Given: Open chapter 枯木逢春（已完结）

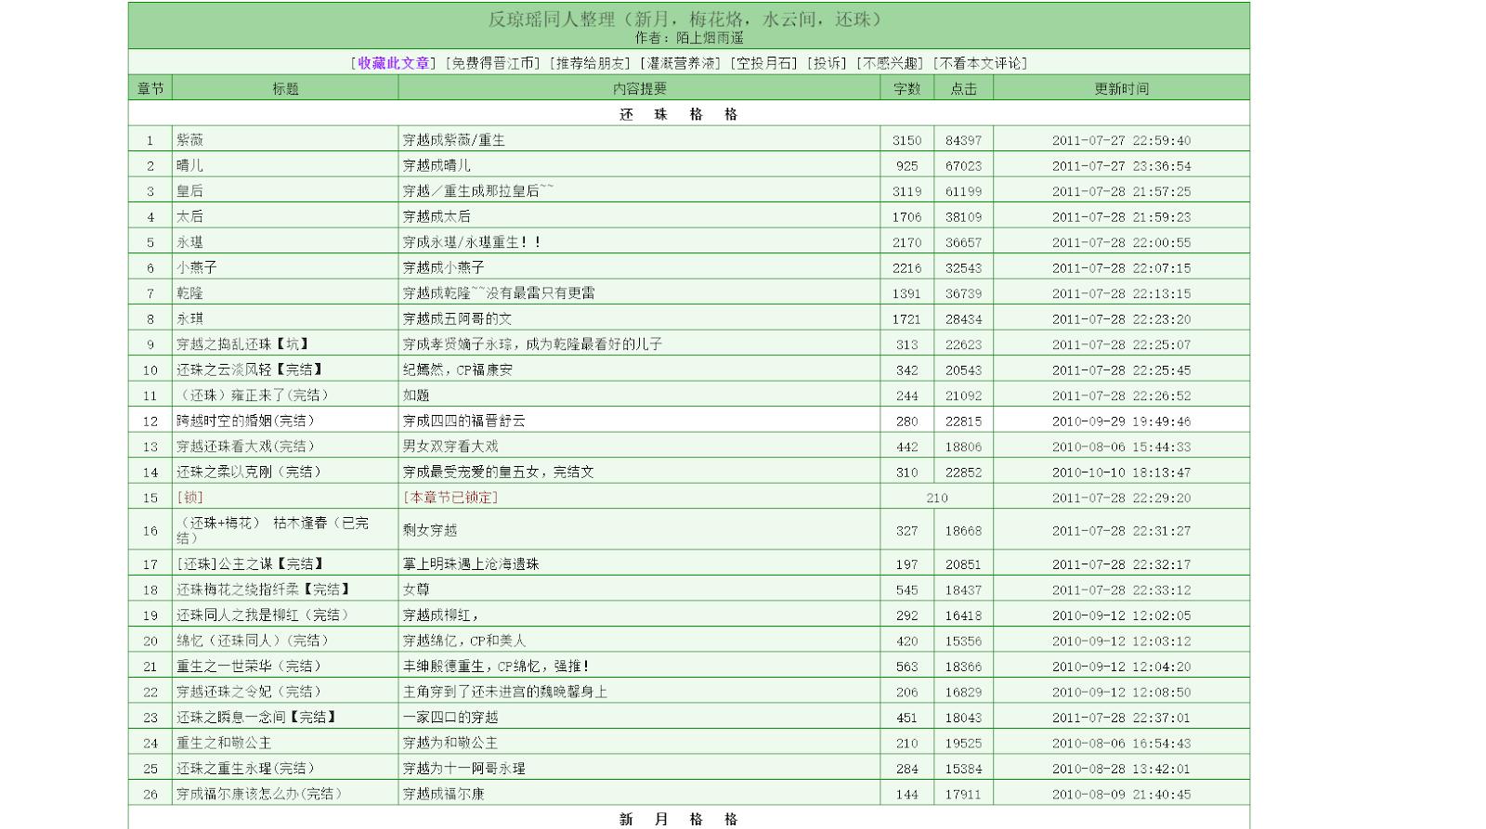Looking at the screenshot, I should click(272, 530).
